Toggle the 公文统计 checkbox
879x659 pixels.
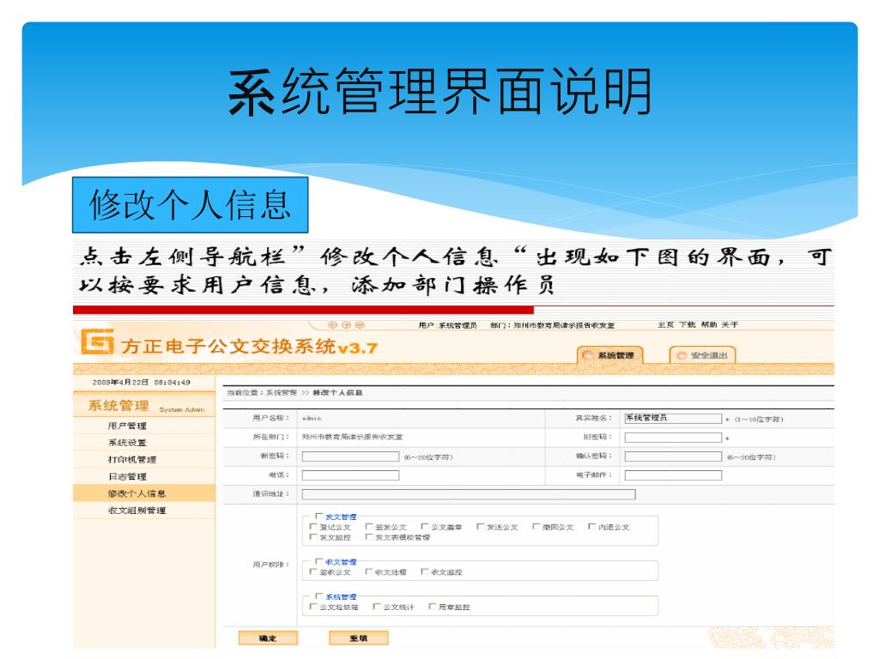pyautogui.click(x=378, y=607)
